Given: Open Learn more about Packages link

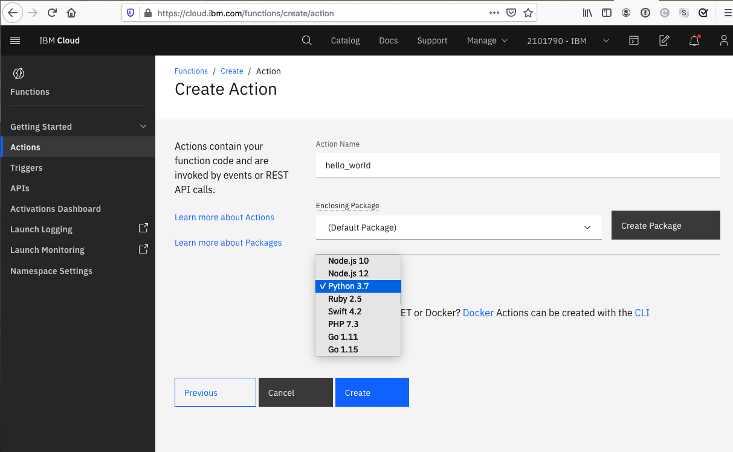Looking at the screenshot, I should pyautogui.click(x=228, y=243).
